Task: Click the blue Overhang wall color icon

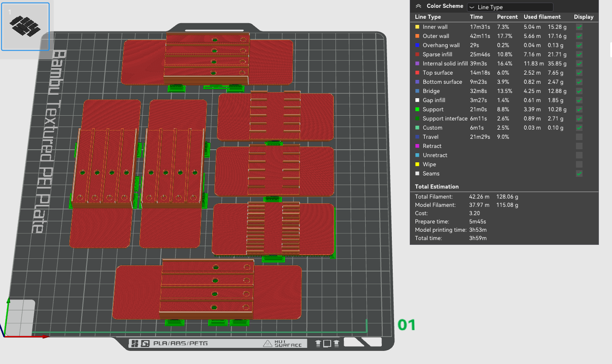Action: click(417, 45)
